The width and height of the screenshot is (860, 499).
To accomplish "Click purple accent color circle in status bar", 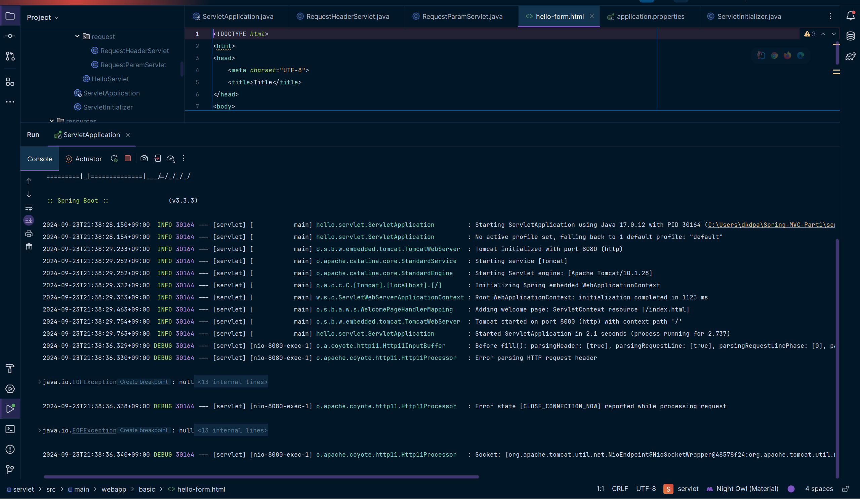I will click(x=791, y=489).
